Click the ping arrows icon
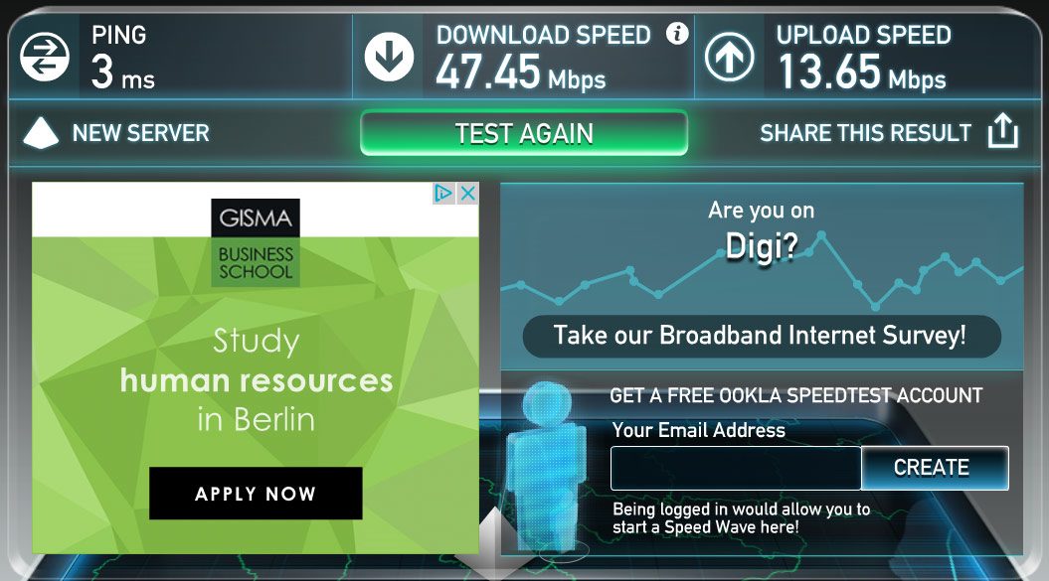This screenshot has width=1049, height=581. click(x=44, y=57)
